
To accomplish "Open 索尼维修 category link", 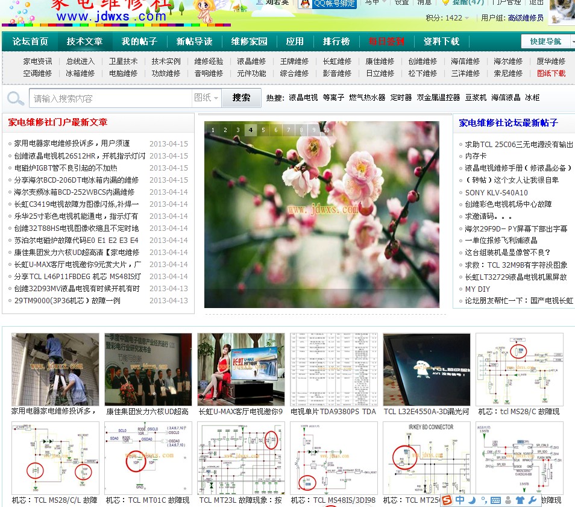I will coord(508,74).
